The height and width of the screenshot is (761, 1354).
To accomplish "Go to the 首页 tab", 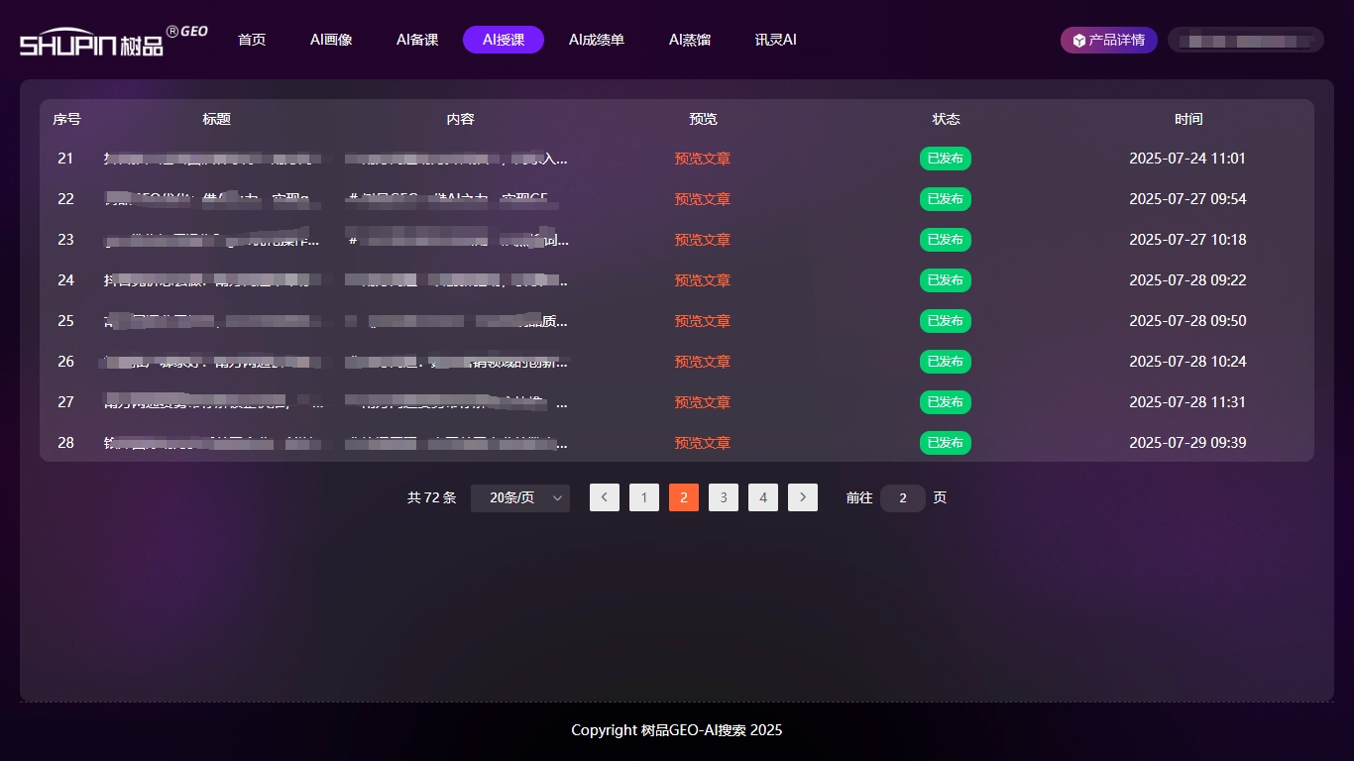I will point(252,40).
